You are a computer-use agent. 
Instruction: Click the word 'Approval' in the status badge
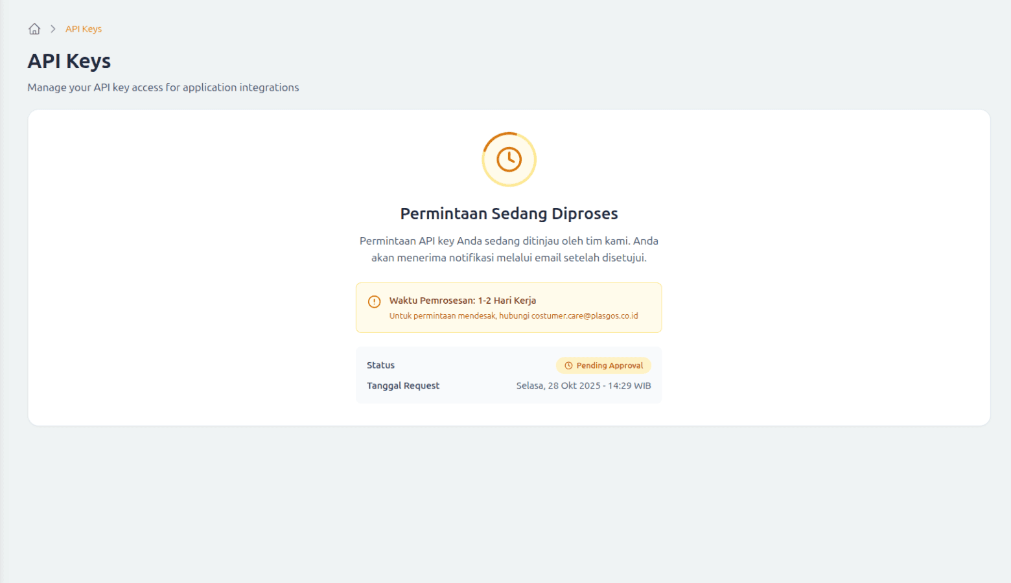click(x=626, y=366)
